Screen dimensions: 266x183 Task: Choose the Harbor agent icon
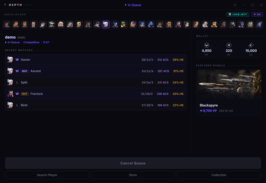88,24
